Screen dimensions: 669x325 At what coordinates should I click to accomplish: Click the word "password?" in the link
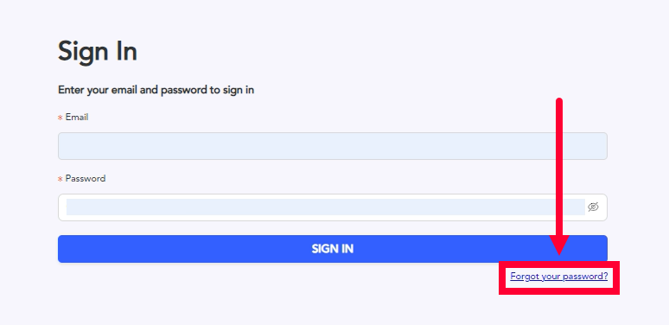tap(585, 277)
